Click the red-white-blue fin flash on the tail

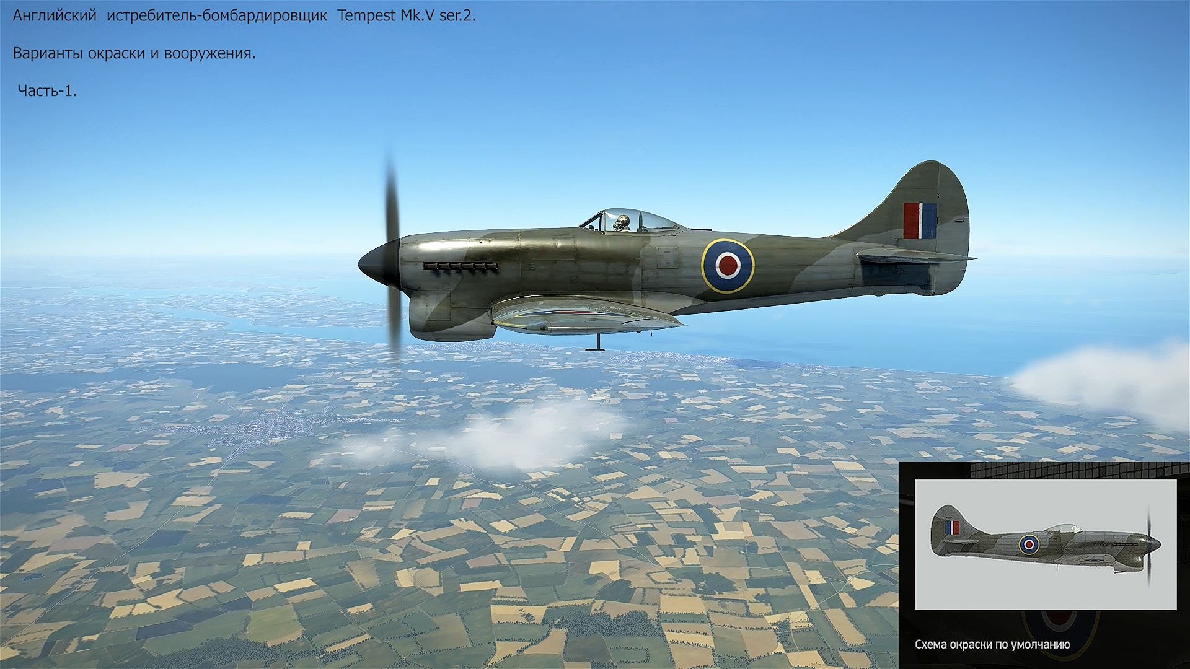(x=920, y=221)
